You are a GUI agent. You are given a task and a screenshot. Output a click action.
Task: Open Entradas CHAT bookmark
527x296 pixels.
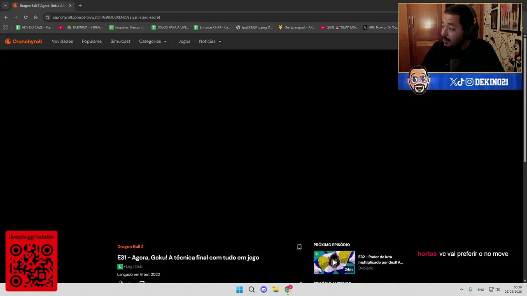click(x=212, y=27)
